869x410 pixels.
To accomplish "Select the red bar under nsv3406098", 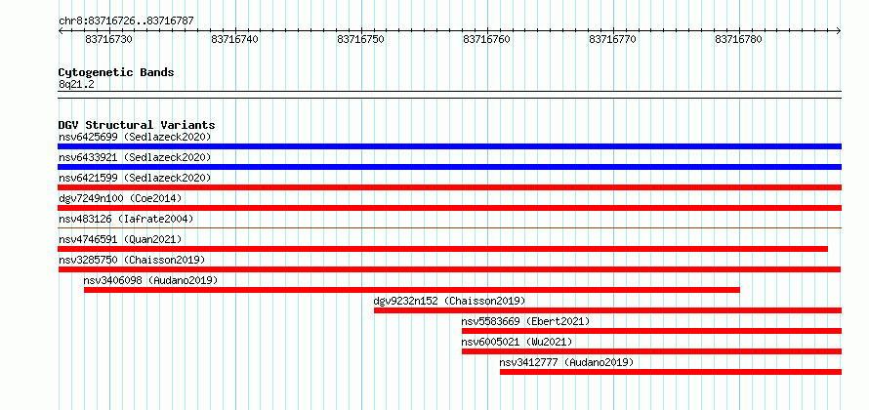I will pos(412,290).
